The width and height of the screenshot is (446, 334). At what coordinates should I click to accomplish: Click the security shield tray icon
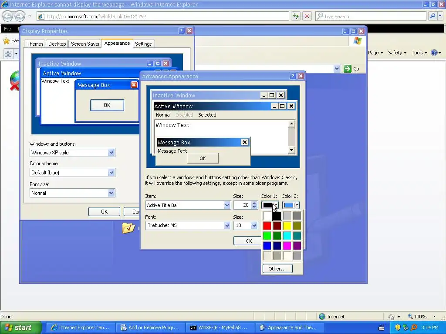point(398,327)
